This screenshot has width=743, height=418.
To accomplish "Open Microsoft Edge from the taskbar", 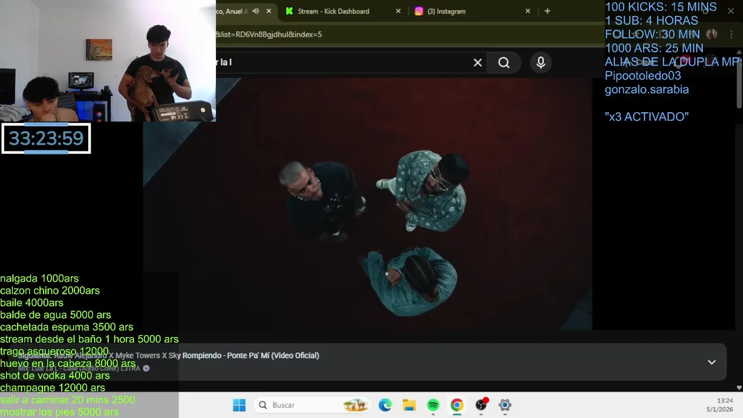I will click(x=385, y=405).
